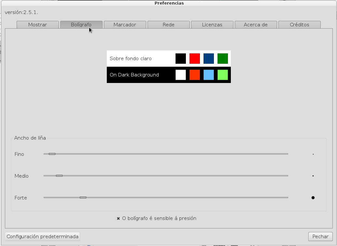This screenshot has height=246, width=337.
Task: Open the Créditos tab
Action: (x=299, y=25)
